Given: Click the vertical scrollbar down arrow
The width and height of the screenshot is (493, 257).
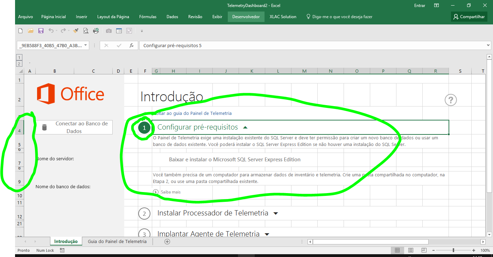Looking at the screenshot, I should 490,234.
